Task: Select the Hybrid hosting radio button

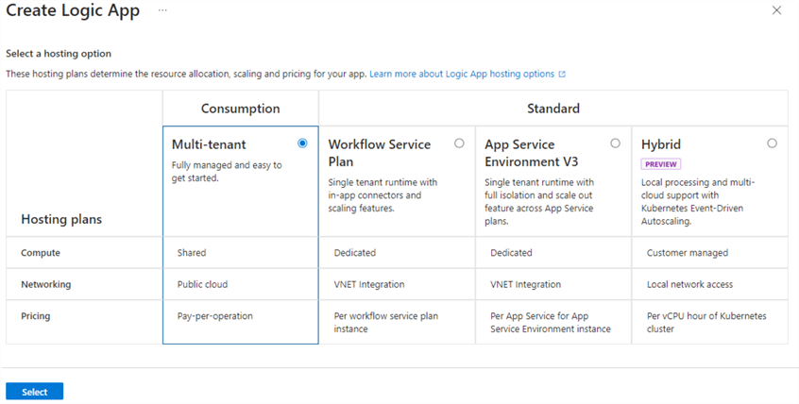Action: point(773,143)
